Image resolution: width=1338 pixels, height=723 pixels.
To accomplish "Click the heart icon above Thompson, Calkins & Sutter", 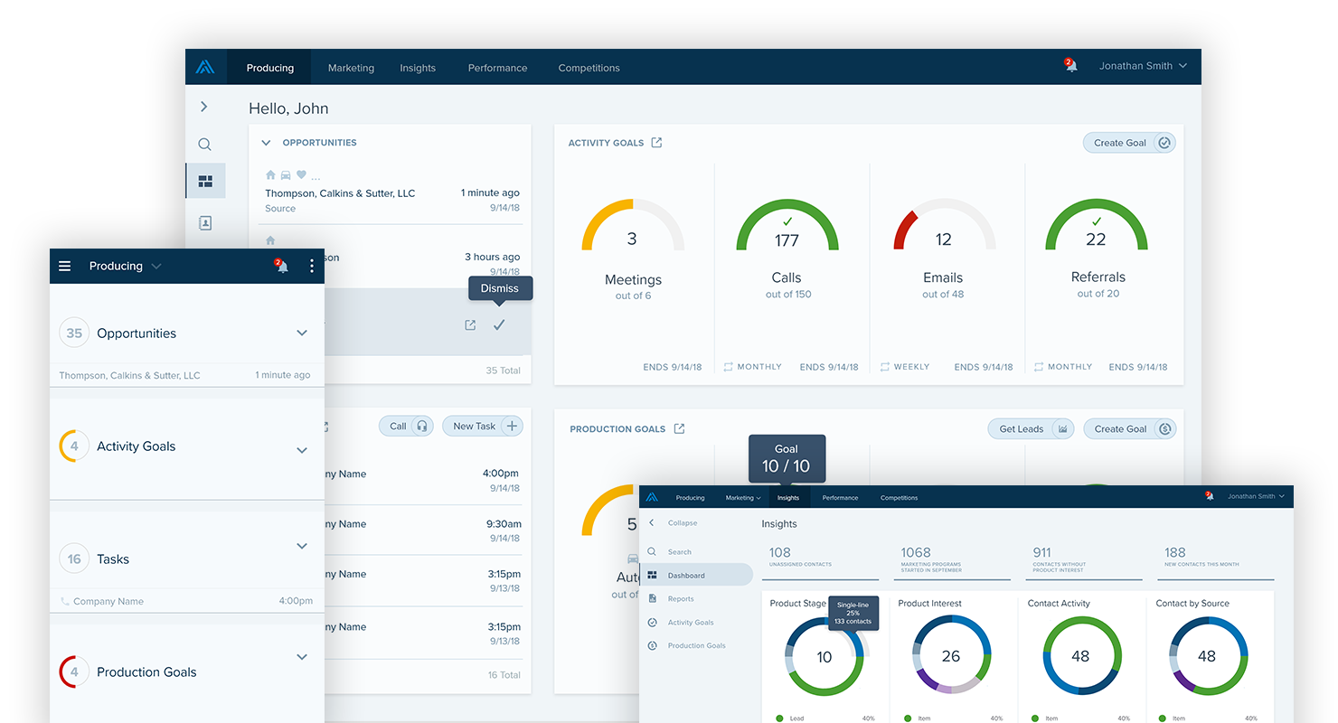I will point(301,174).
